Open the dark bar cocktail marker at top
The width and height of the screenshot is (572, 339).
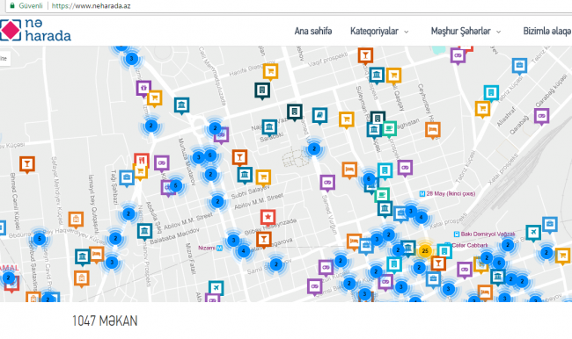pyautogui.click(x=365, y=55)
